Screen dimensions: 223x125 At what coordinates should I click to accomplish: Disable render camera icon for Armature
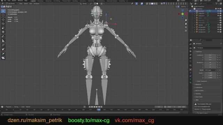221,11
